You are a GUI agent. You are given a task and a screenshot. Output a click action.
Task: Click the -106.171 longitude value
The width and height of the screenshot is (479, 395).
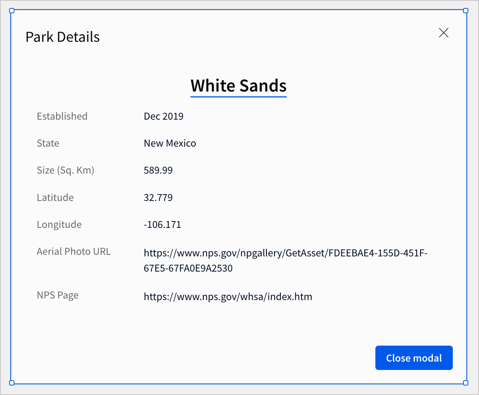pyautogui.click(x=162, y=224)
